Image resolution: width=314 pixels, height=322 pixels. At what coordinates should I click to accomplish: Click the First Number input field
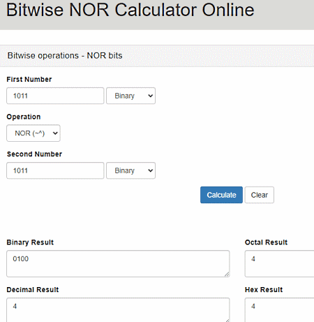pyautogui.click(x=55, y=96)
